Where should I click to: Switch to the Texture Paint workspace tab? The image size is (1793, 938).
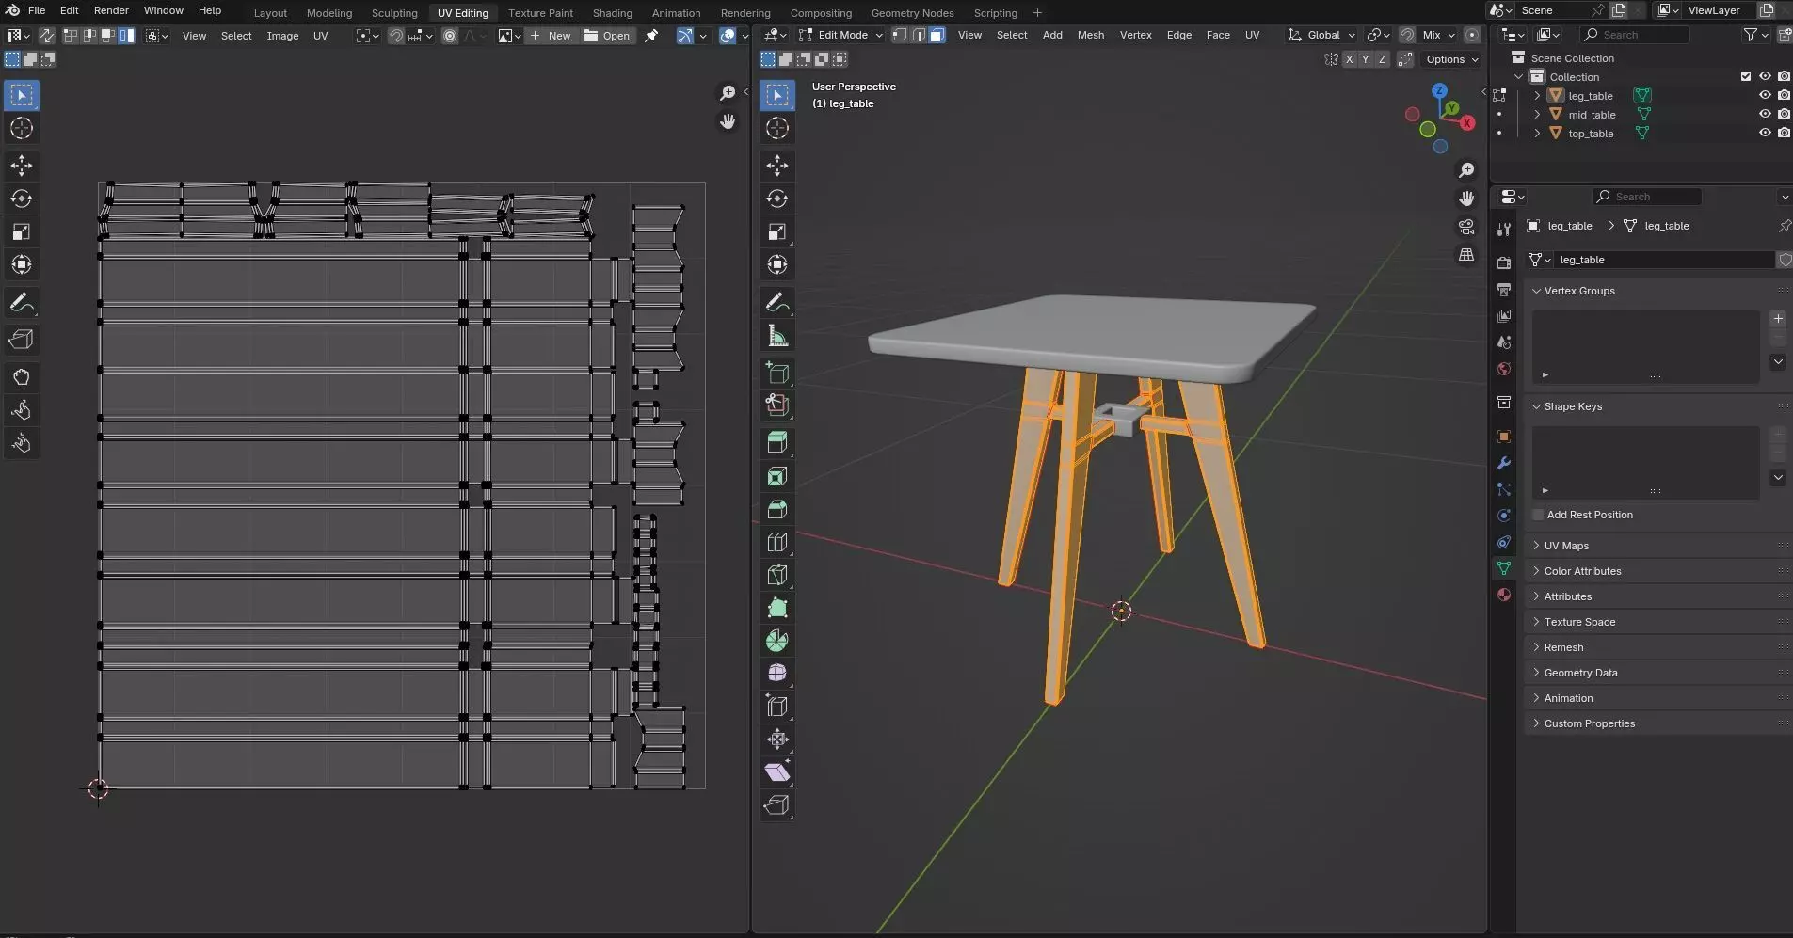click(540, 12)
